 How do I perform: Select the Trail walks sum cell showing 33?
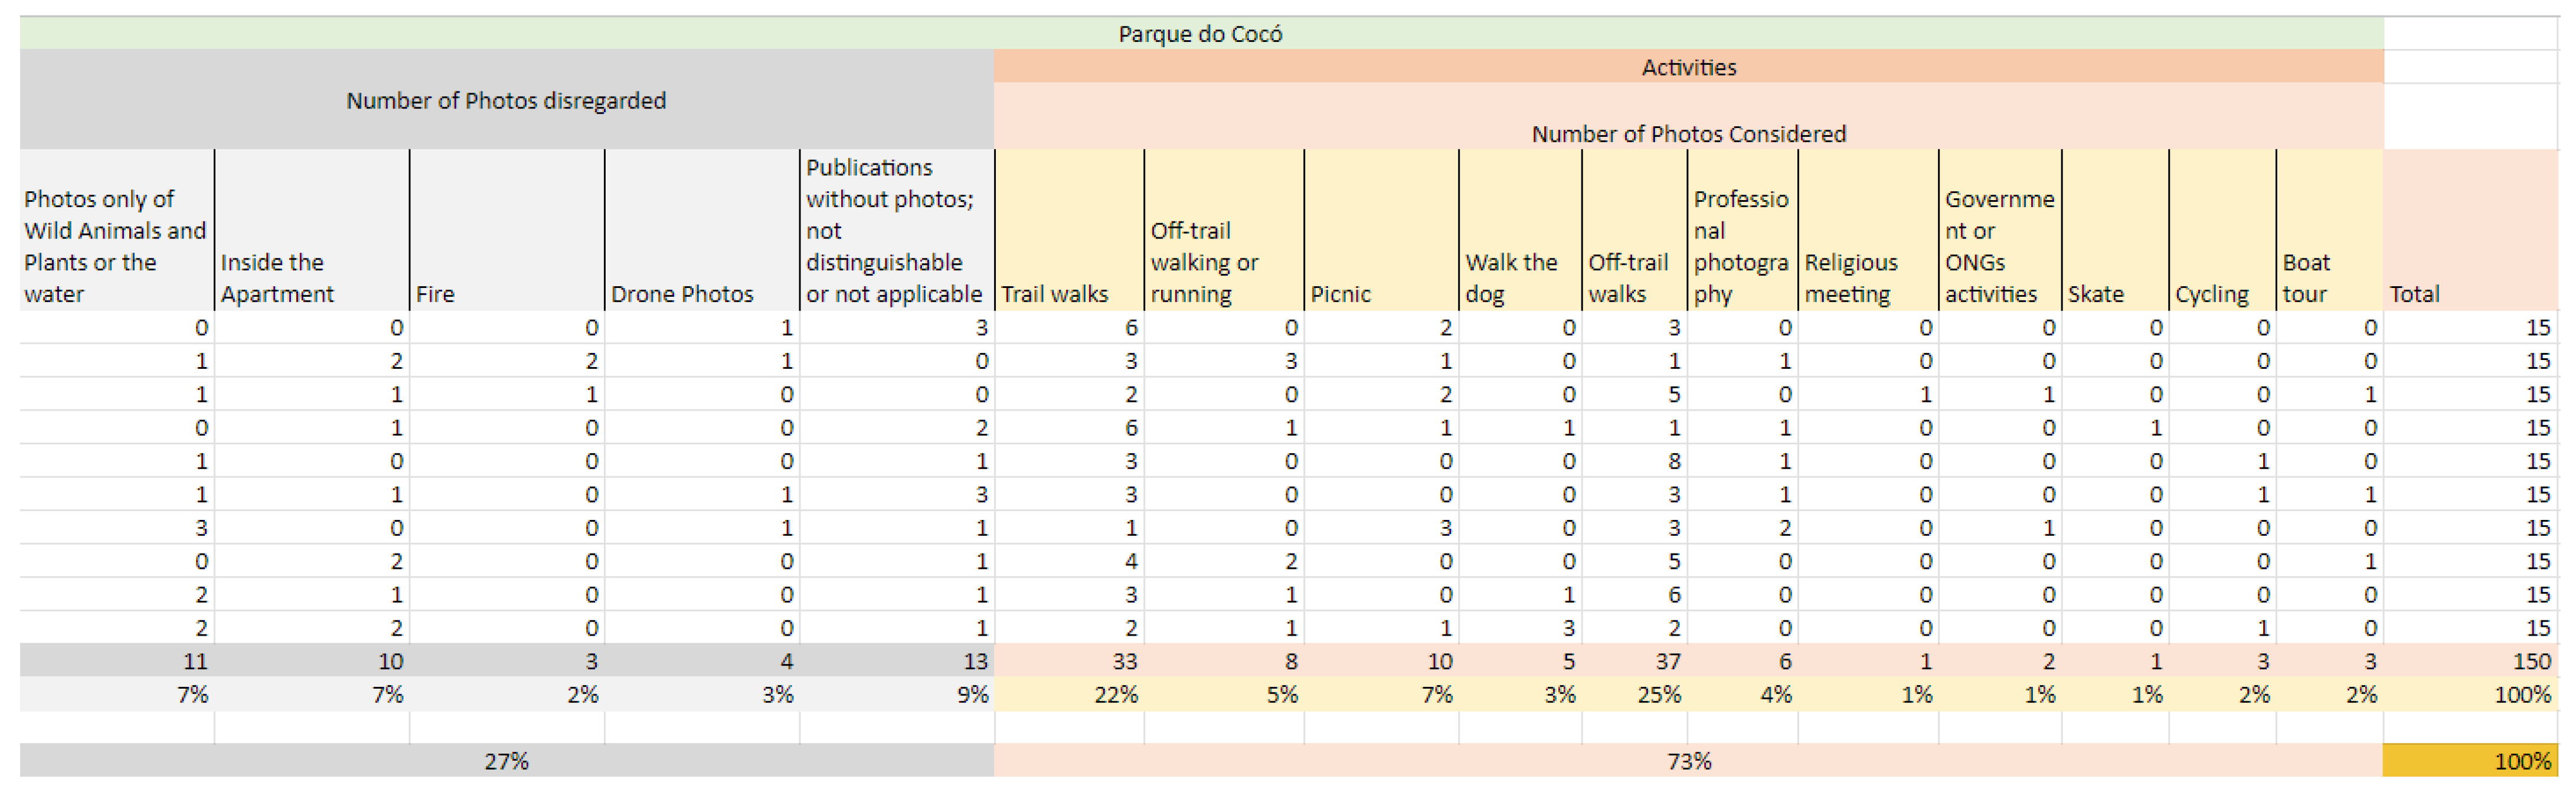[1068, 661]
